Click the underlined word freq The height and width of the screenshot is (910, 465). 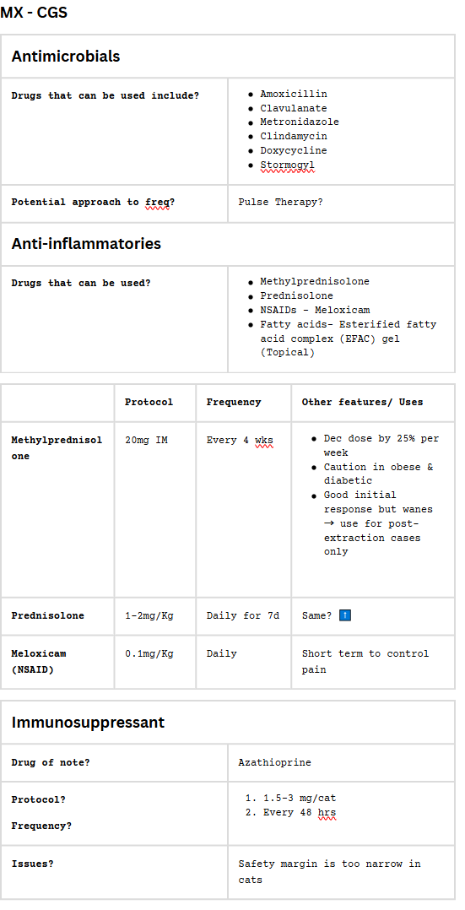[157, 202]
